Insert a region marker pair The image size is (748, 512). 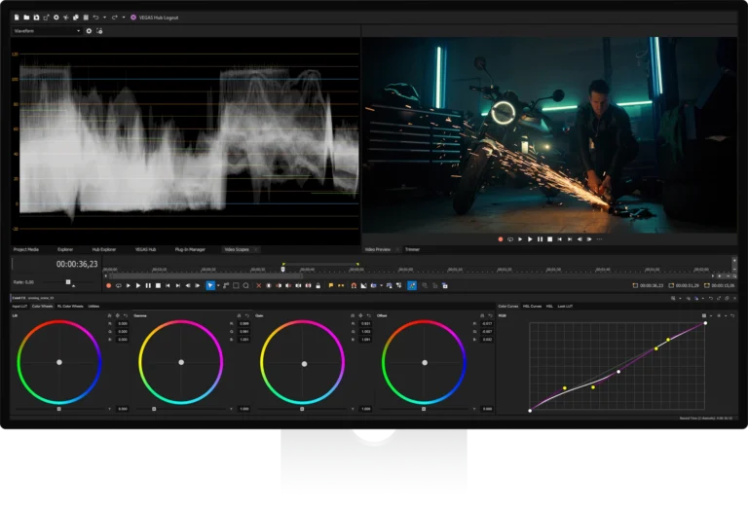click(341, 285)
